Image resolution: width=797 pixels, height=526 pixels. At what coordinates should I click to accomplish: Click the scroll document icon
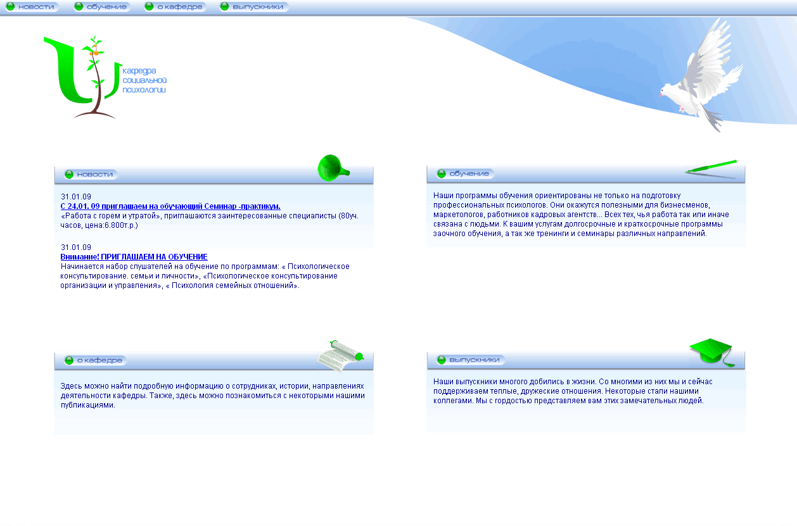(x=341, y=356)
